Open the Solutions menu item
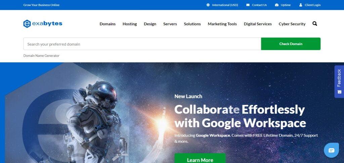Viewport: 344px width, 163px height. pos(192,24)
